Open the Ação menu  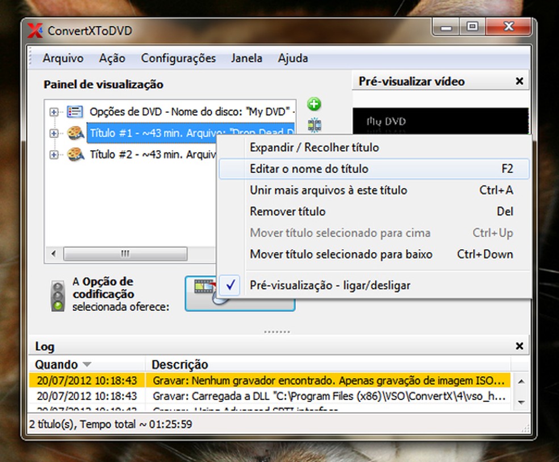(112, 58)
